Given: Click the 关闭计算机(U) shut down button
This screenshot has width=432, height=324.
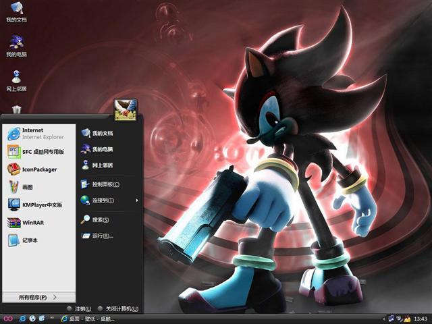Looking at the screenshot, I should (x=118, y=309).
